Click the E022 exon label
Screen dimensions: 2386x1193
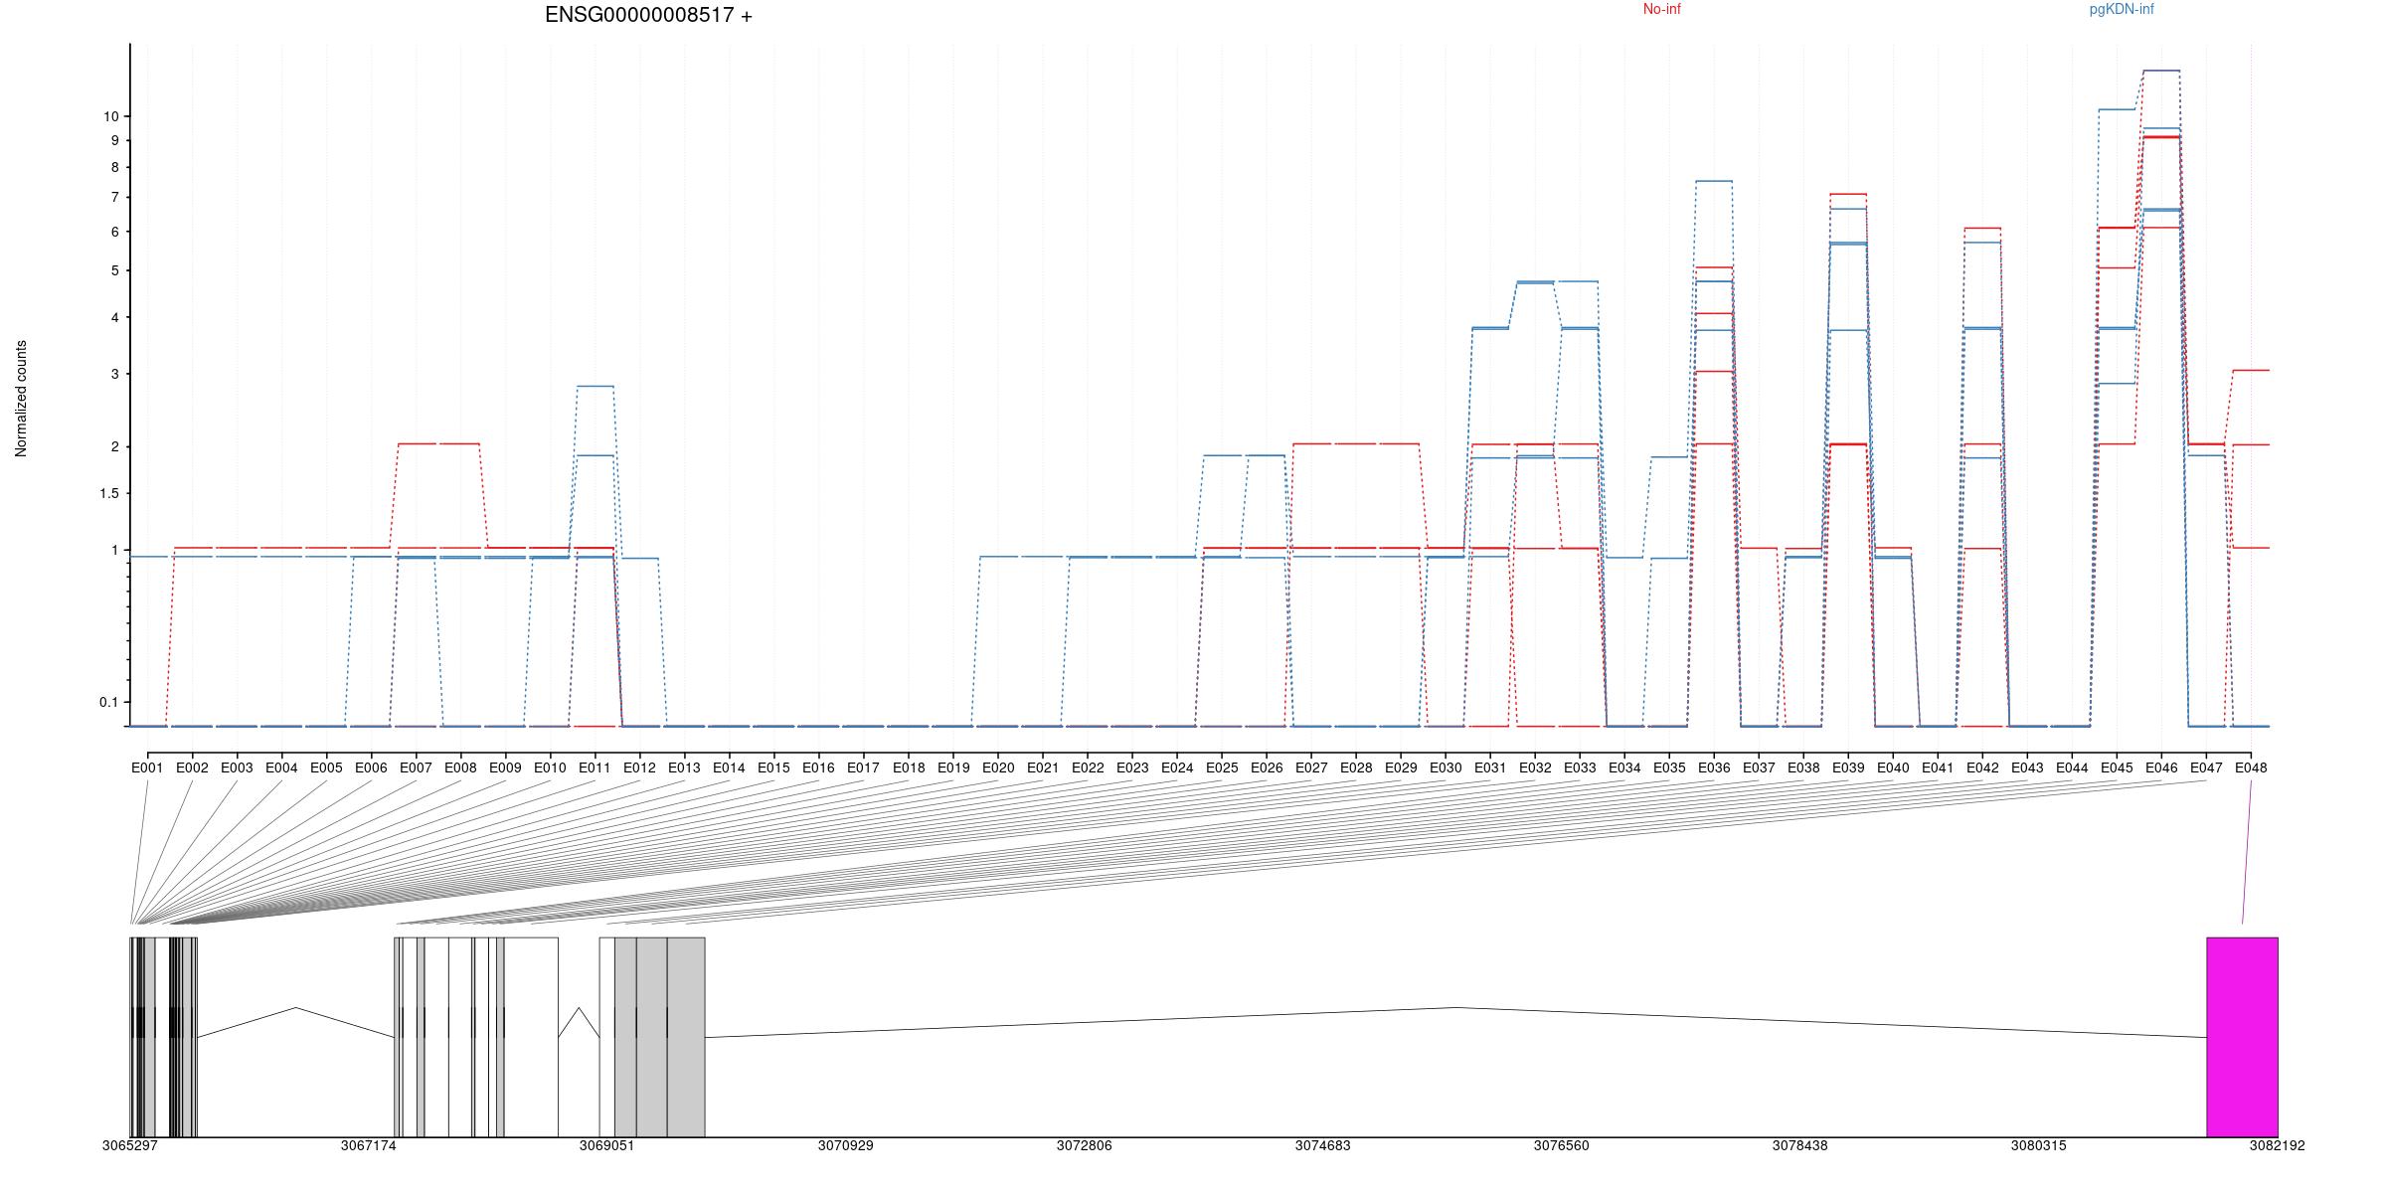[1088, 767]
